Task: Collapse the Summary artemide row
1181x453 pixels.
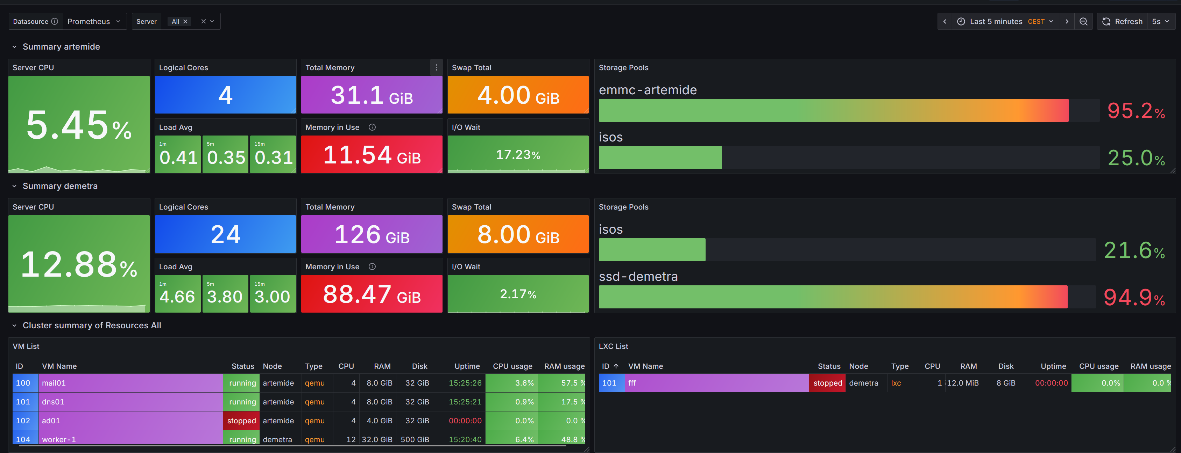Action: pyautogui.click(x=14, y=47)
